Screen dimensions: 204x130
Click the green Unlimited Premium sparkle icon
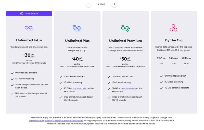pyautogui.click(x=125, y=28)
